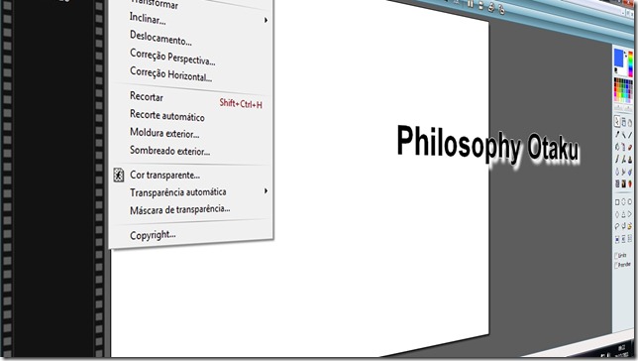Click Recortar in the menu
The height and width of the screenshot is (361, 638).
tap(147, 96)
